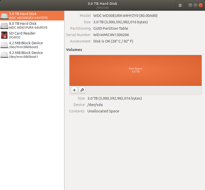205x190 pixels.
Task: Maximize the Disks window
Action: coord(196,5)
